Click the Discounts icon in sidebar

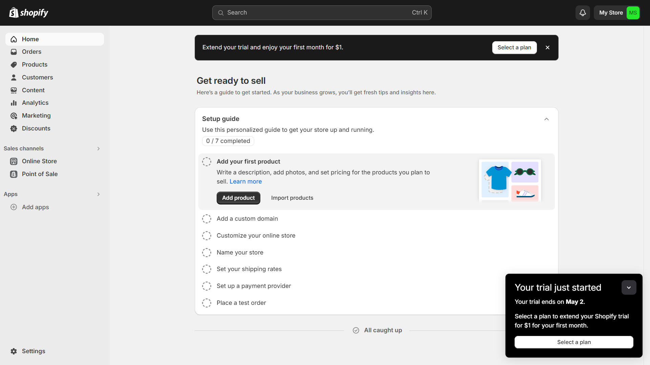[x=14, y=128]
